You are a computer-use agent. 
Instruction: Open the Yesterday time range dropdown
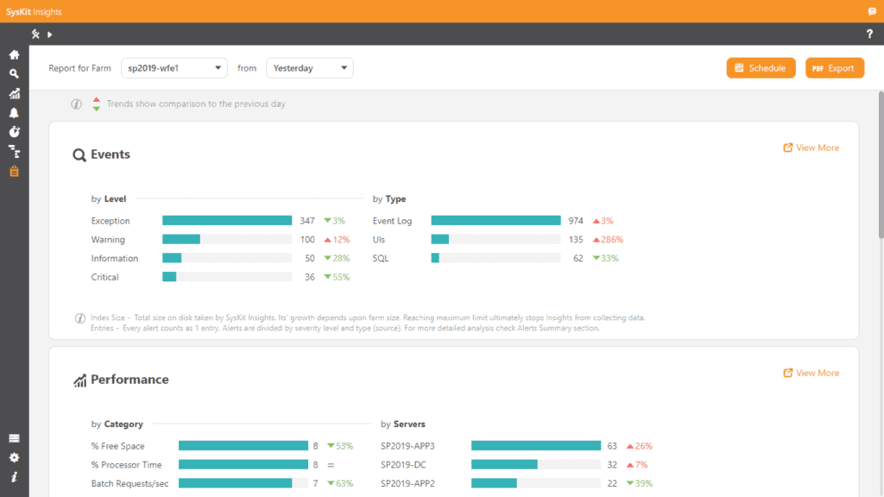[310, 68]
